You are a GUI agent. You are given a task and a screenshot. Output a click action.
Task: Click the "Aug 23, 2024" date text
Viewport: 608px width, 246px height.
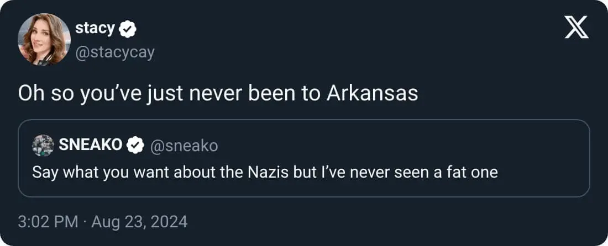pos(139,222)
